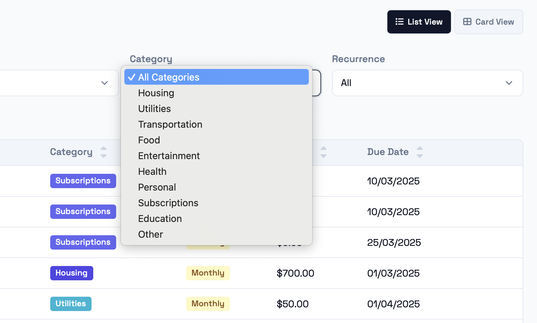Click the Utilities badge in table

click(71, 304)
